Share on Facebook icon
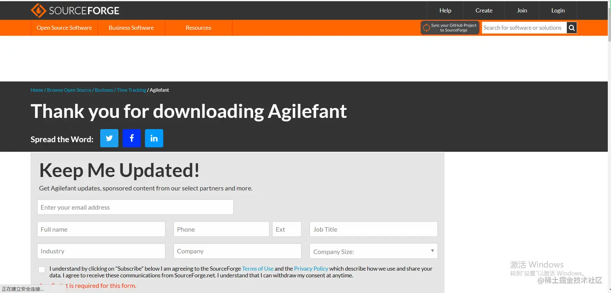The width and height of the screenshot is (611, 293). [132, 138]
